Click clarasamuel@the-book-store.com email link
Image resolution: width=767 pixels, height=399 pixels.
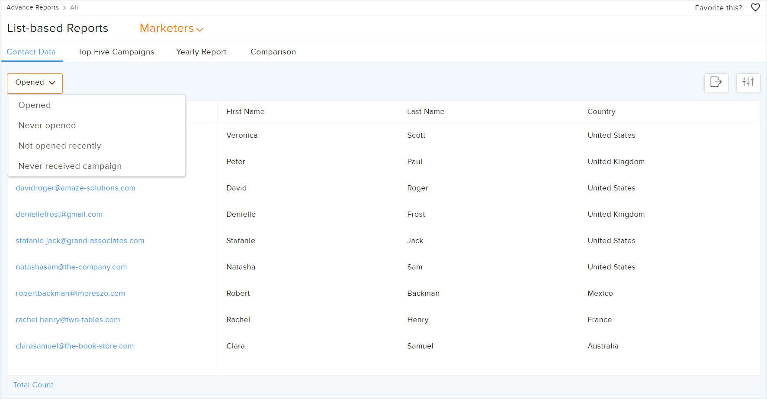click(x=75, y=346)
